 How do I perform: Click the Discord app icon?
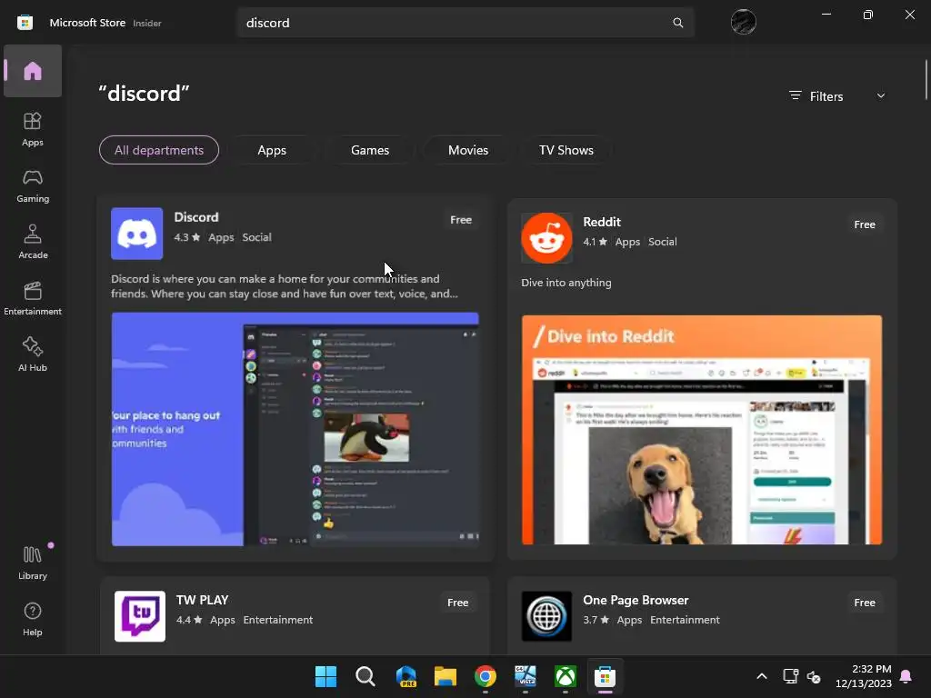[136, 234]
